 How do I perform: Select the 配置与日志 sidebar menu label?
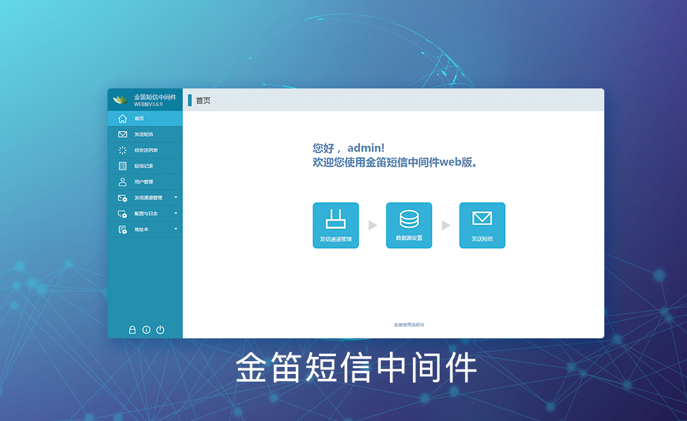coord(146,214)
